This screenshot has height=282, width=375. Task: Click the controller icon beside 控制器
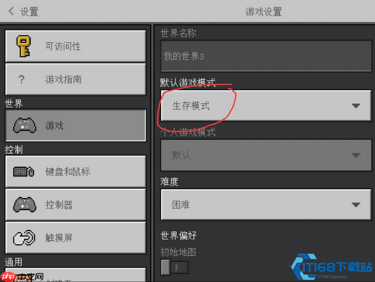(25, 205)
